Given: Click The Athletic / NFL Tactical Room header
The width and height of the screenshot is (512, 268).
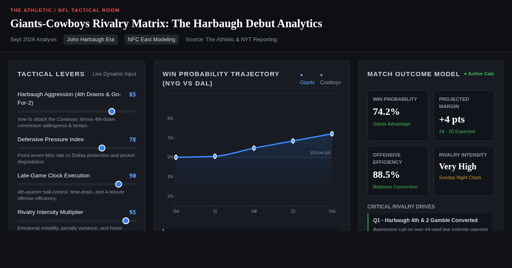Looking at the screenshot, I should point(65,10).
